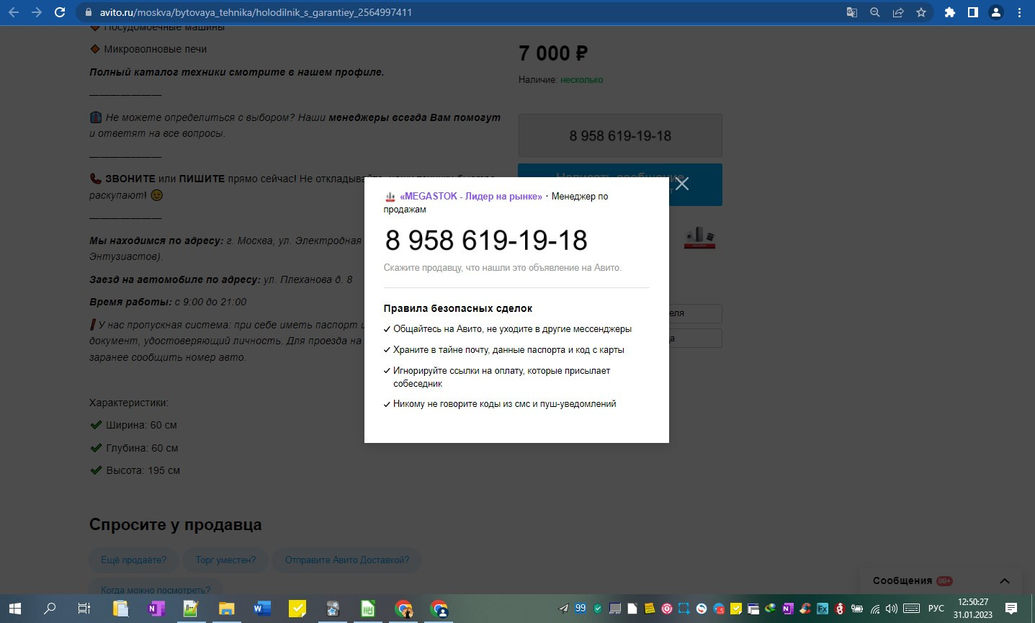This screenshot has height=623, width=1035.
Task: Click the address bar URL
Action: [256, 12]
